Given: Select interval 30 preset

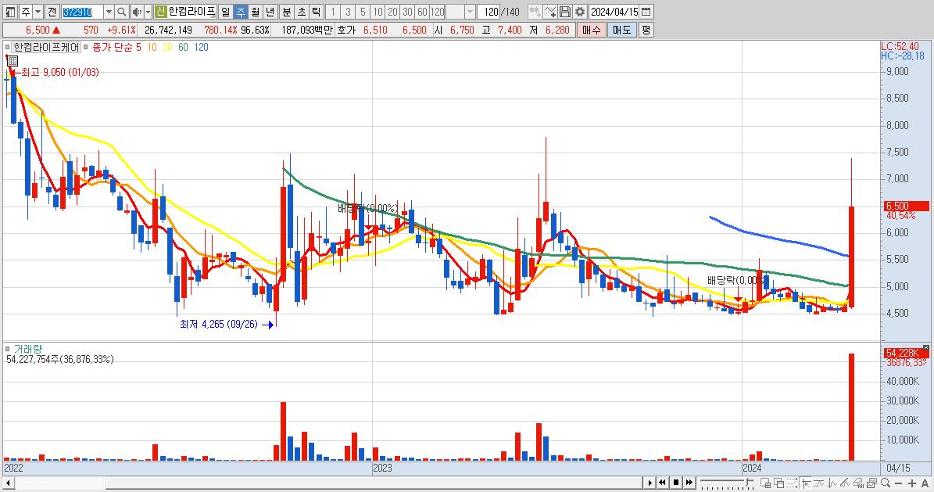Looking at the screenshot, I should [x=407, y=12].
